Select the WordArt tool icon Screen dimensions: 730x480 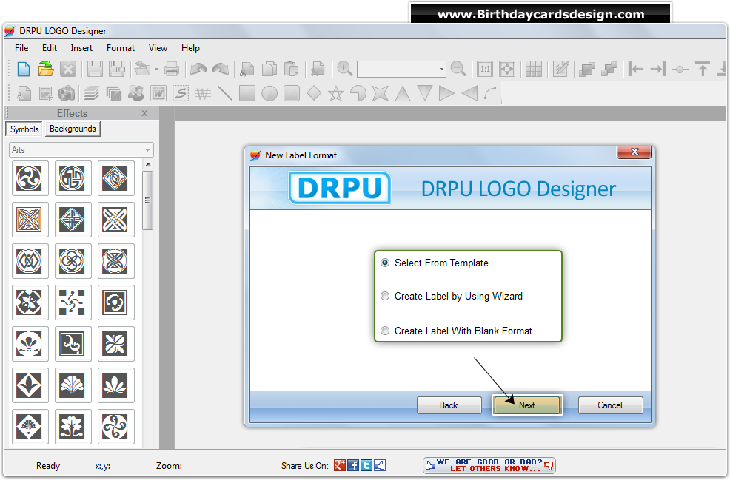point(158,93)
